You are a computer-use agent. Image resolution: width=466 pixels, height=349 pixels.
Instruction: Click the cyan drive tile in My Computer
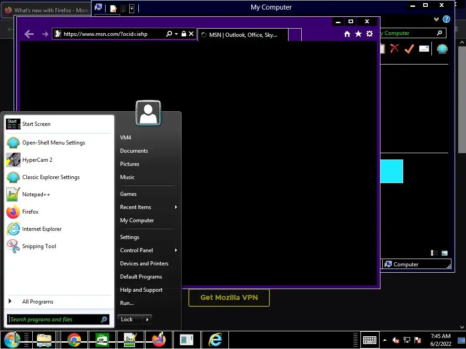click(x=392, y=171)
